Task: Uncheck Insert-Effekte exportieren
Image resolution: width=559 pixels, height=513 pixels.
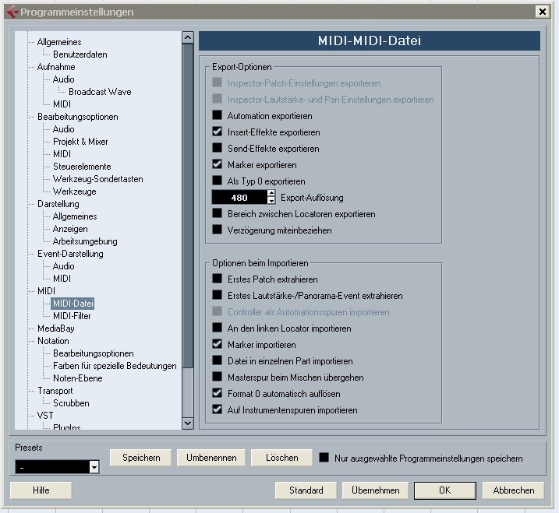Action: click(x=217, y=132)
